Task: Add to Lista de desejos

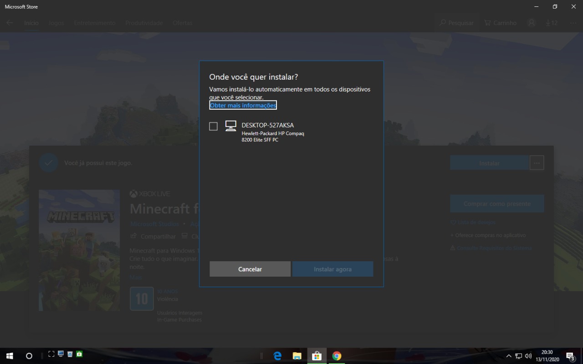Action: point(473,222)
